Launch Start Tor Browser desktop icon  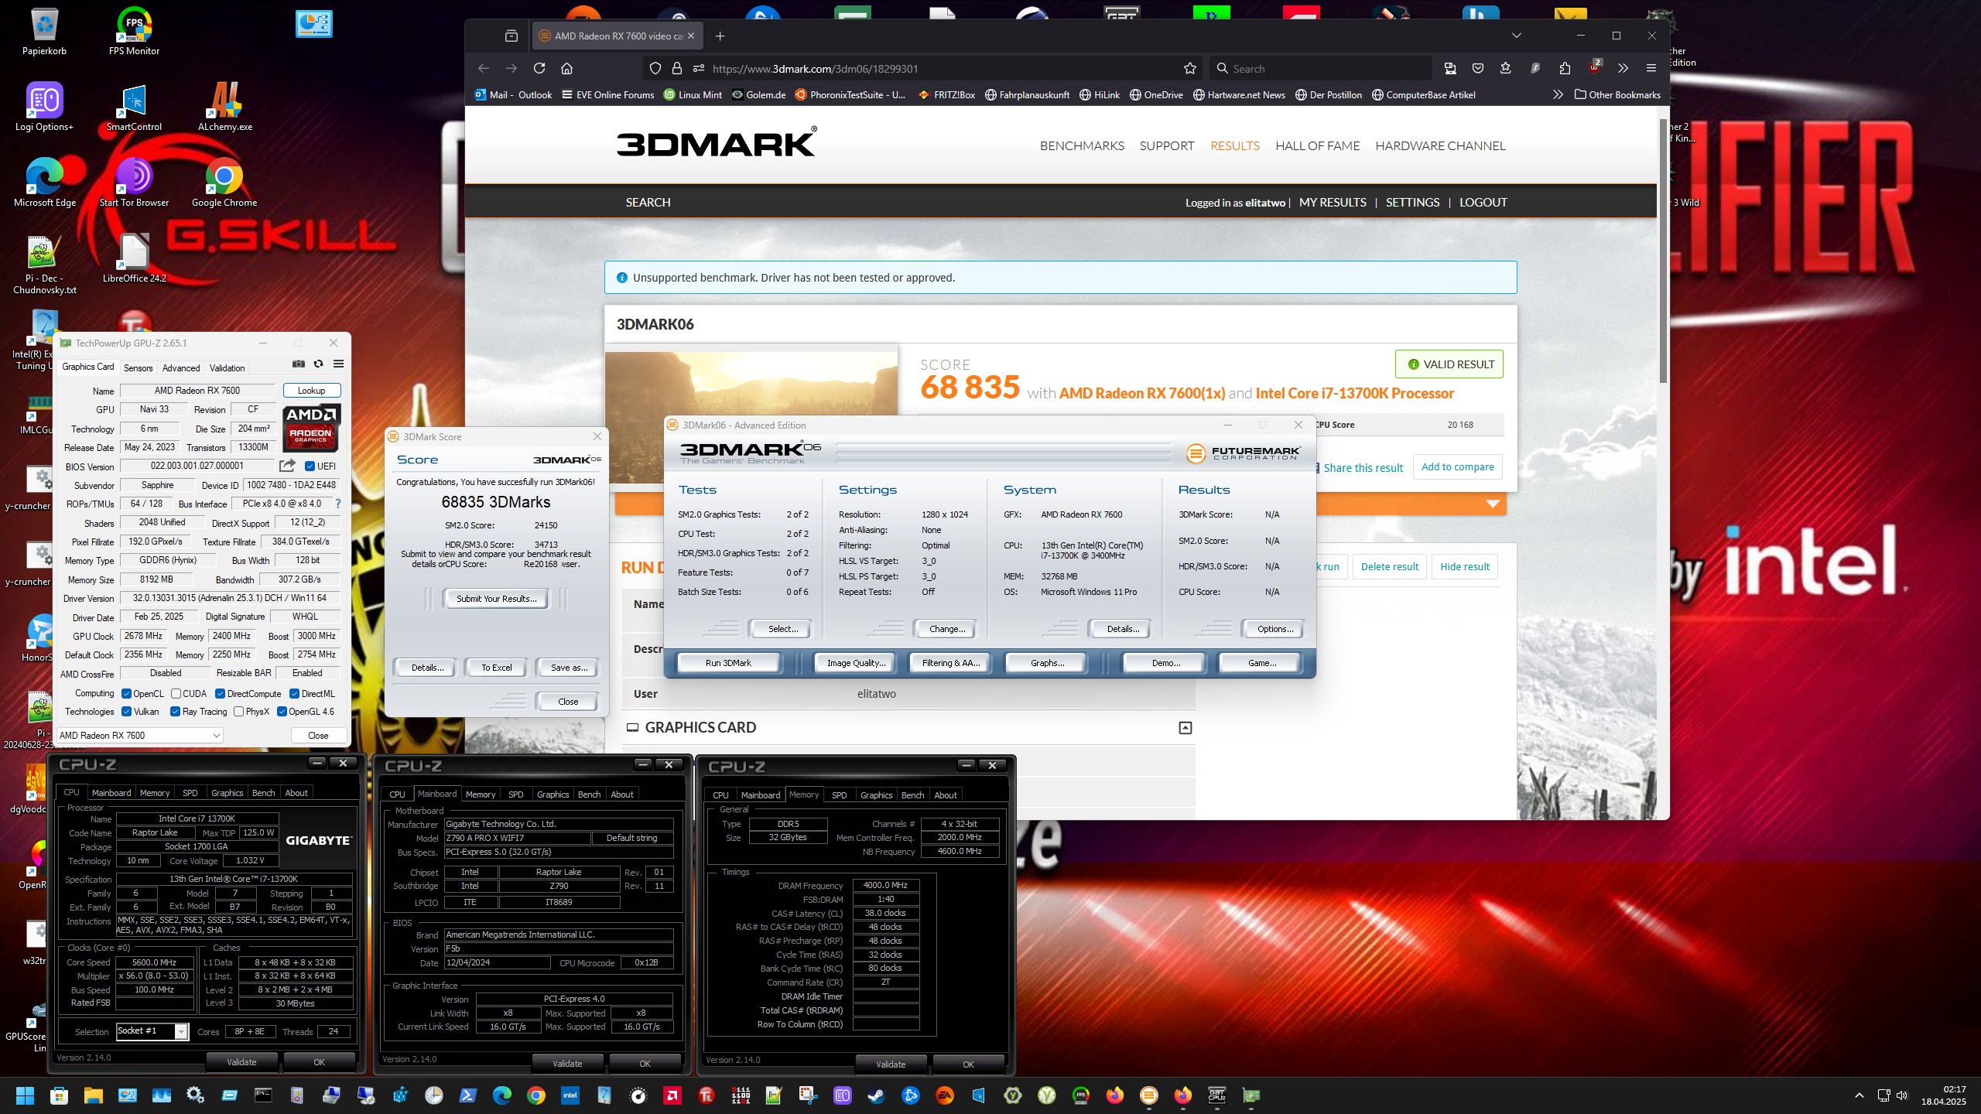tap(134, 183)
